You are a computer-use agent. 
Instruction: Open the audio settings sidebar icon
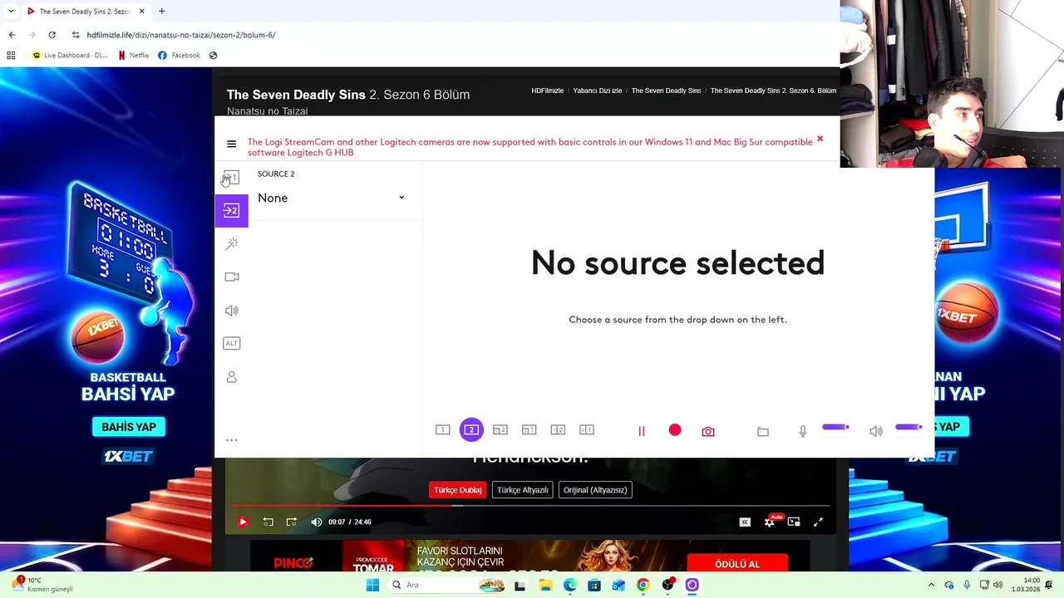click(232, 311)
